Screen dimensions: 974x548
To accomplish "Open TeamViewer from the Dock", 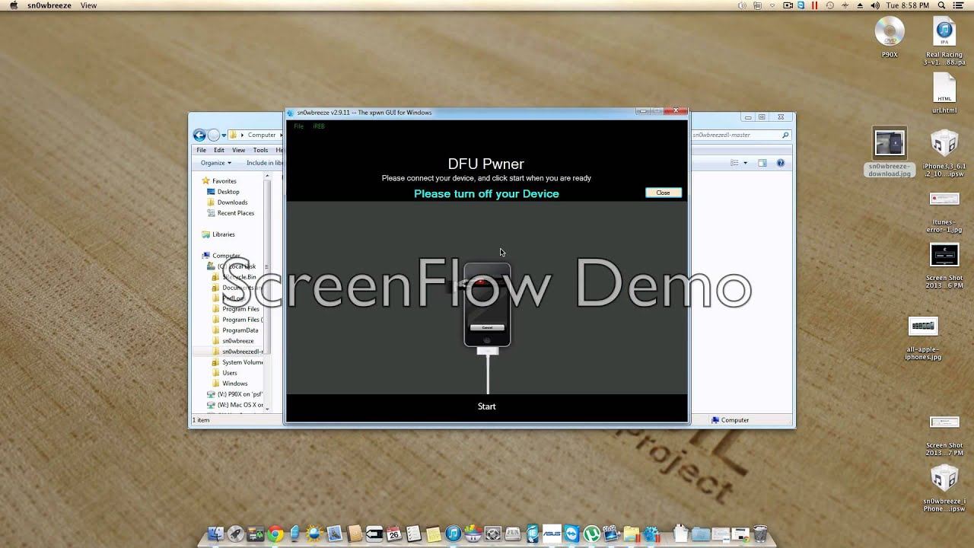I will (x=571, y=534).
